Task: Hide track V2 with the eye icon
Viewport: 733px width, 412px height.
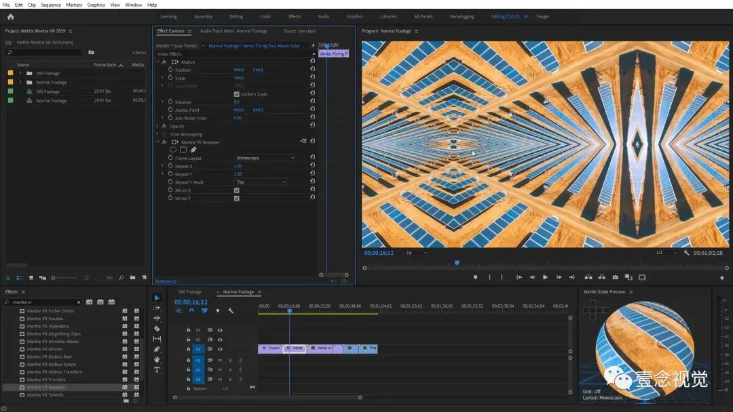Action: (x=220, y=339)
